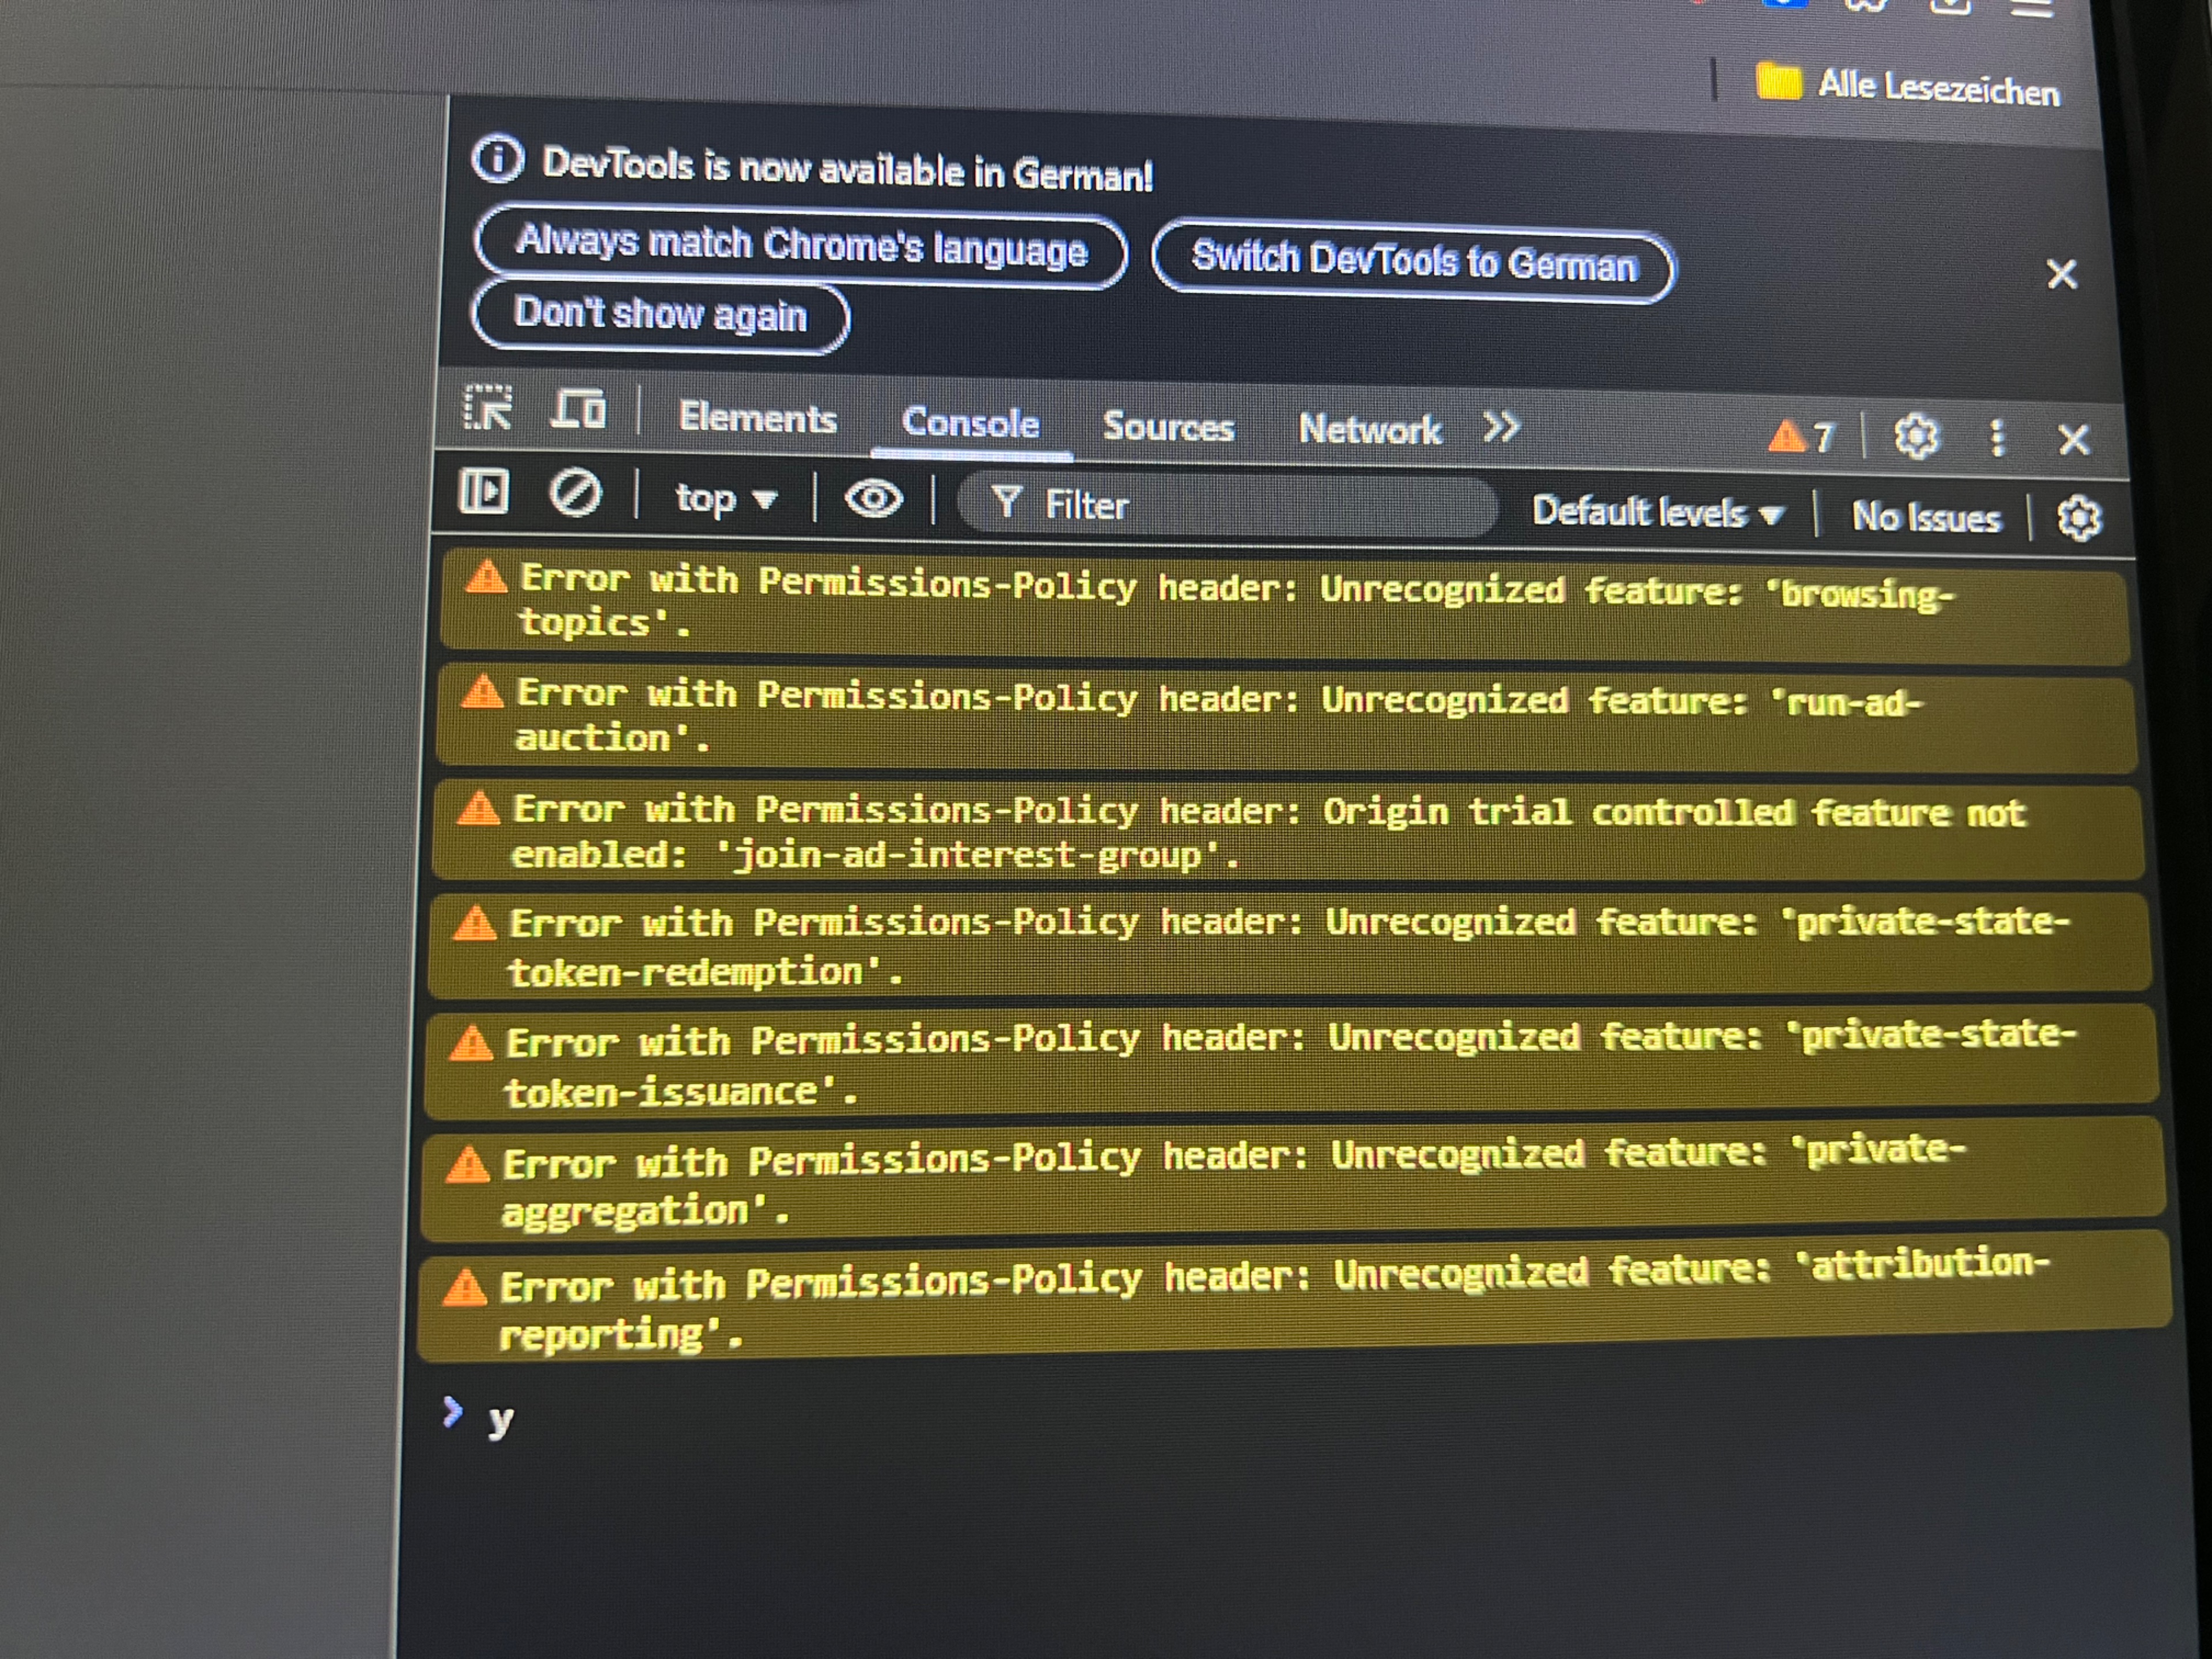Show more tabs with double chevron

tap(1500, 428)
